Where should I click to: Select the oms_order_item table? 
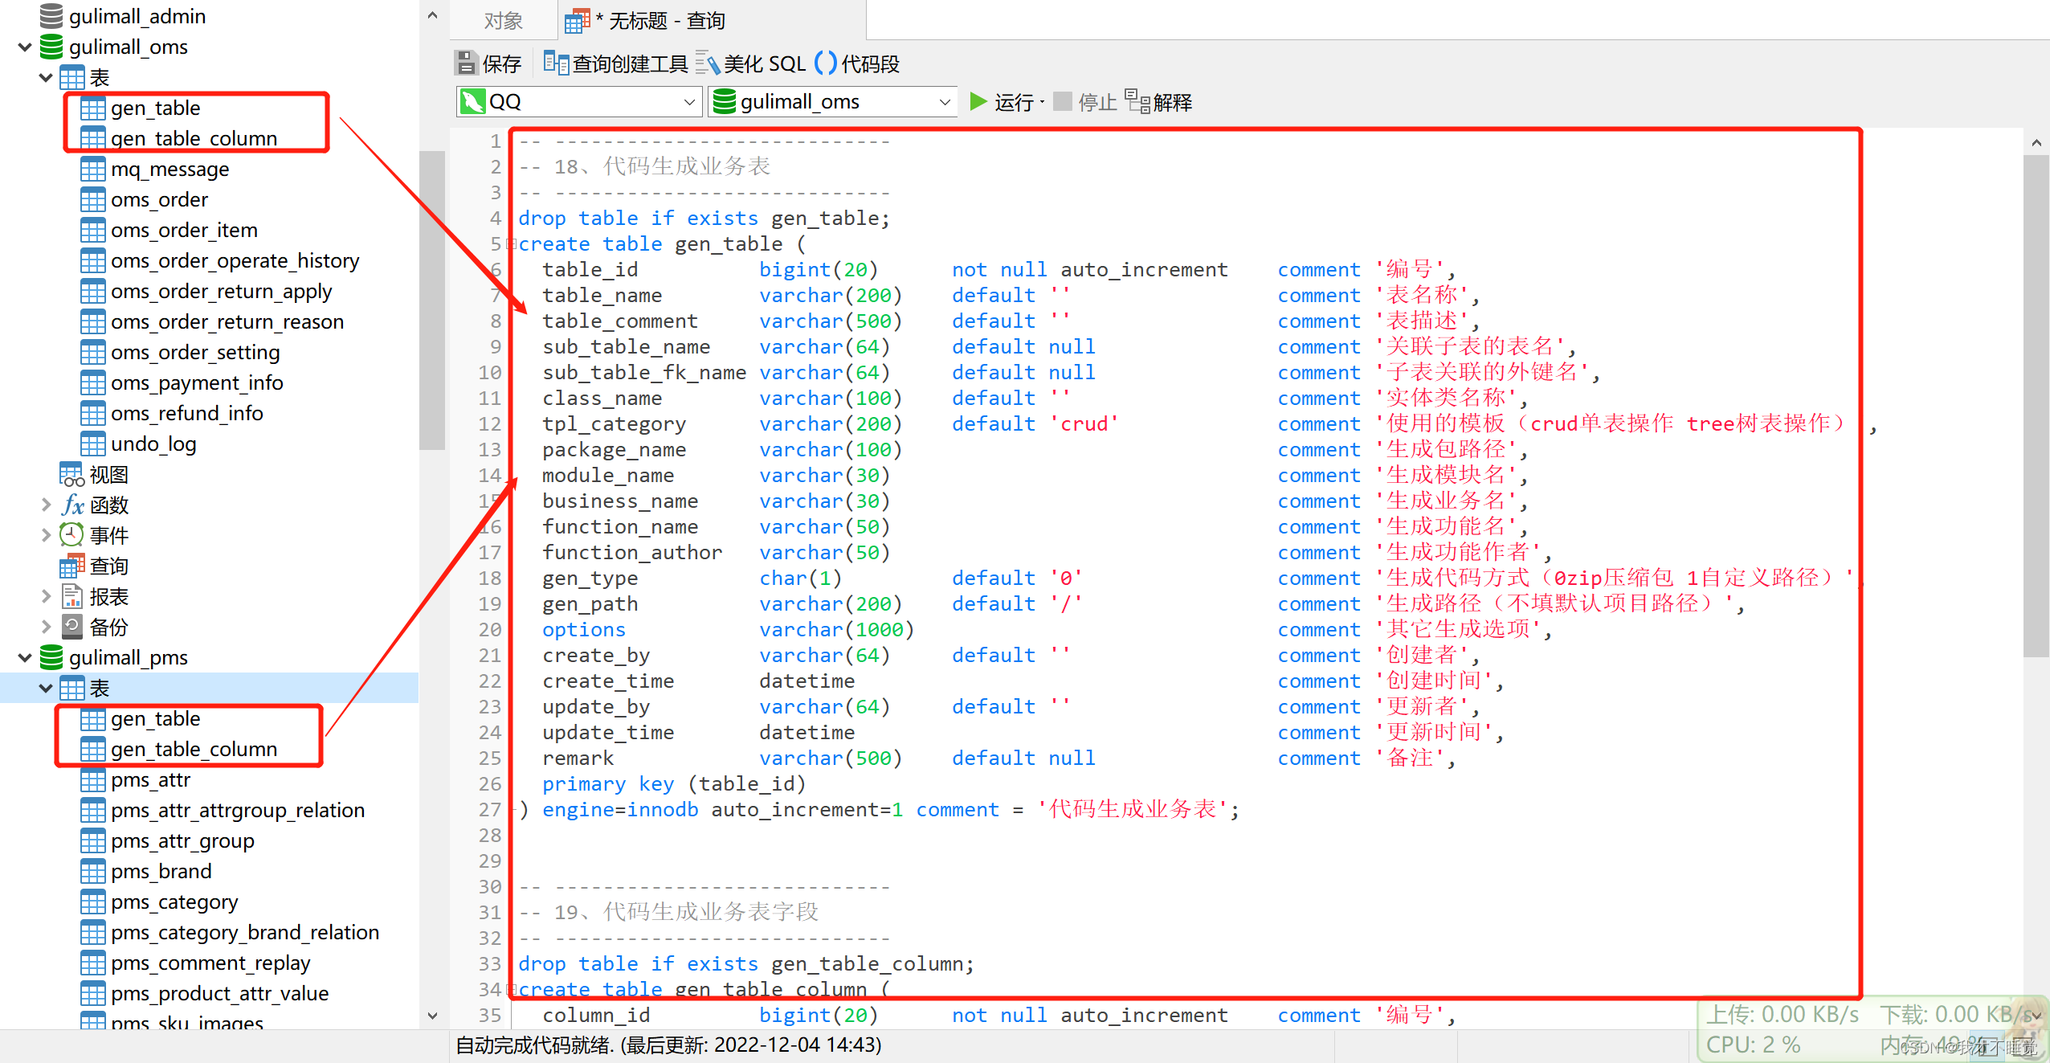[x=184, y=230]
